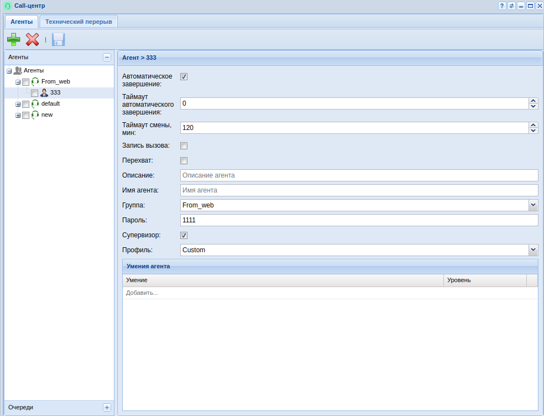The height and width of the screenshot is (416, 544).
Task: Maximize the Call-центр window
Action: (x=530, y=6)
